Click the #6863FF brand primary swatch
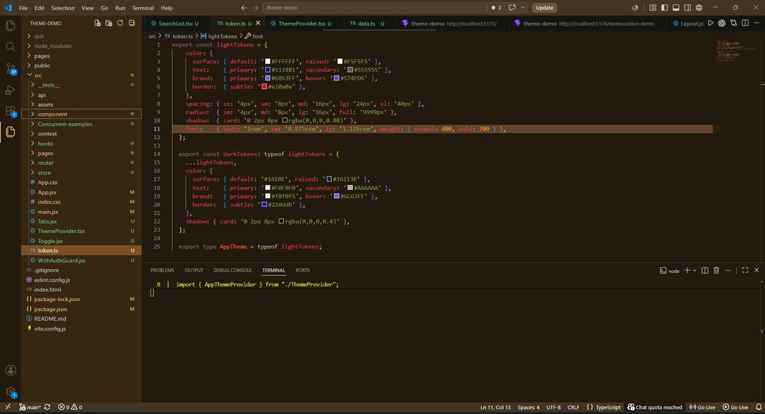 tap(268, 78)
